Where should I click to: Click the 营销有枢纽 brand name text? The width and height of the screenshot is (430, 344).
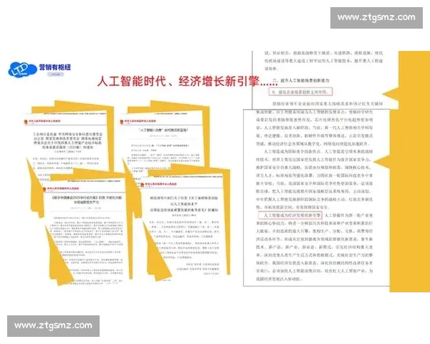click(55, 67)
